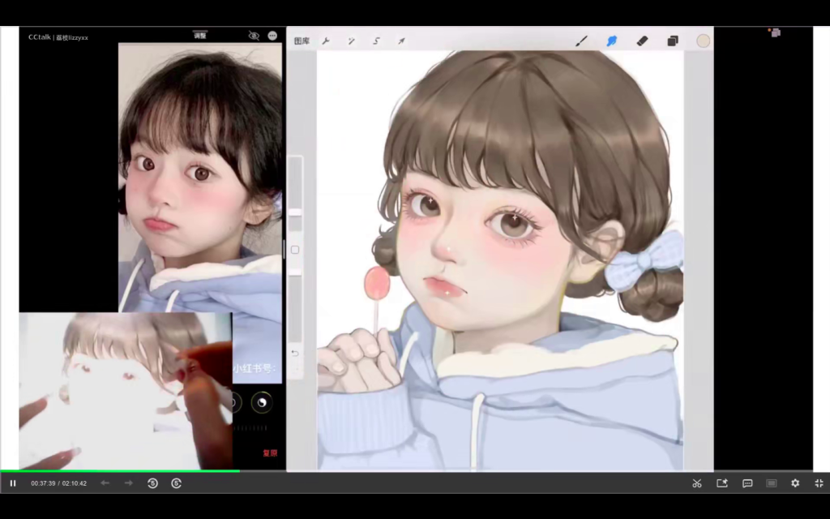Choose the blue Smudge tool
The height and width of the screenshot is (519, 830).
(x=612, y=41)
